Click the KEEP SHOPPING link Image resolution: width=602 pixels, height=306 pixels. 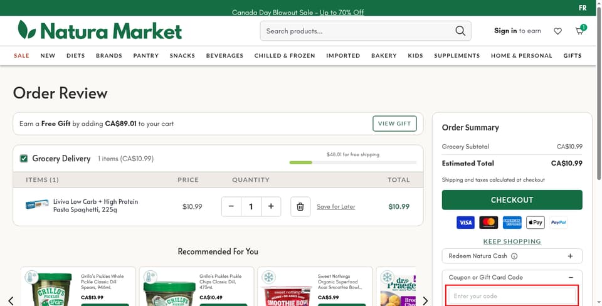pyautogui.click(x=512, y=241)
